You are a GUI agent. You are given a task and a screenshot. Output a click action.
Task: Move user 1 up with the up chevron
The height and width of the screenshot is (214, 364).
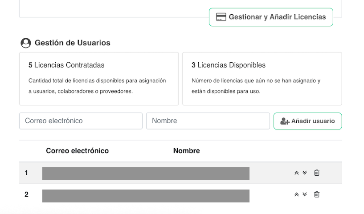(x=297, y=173)
